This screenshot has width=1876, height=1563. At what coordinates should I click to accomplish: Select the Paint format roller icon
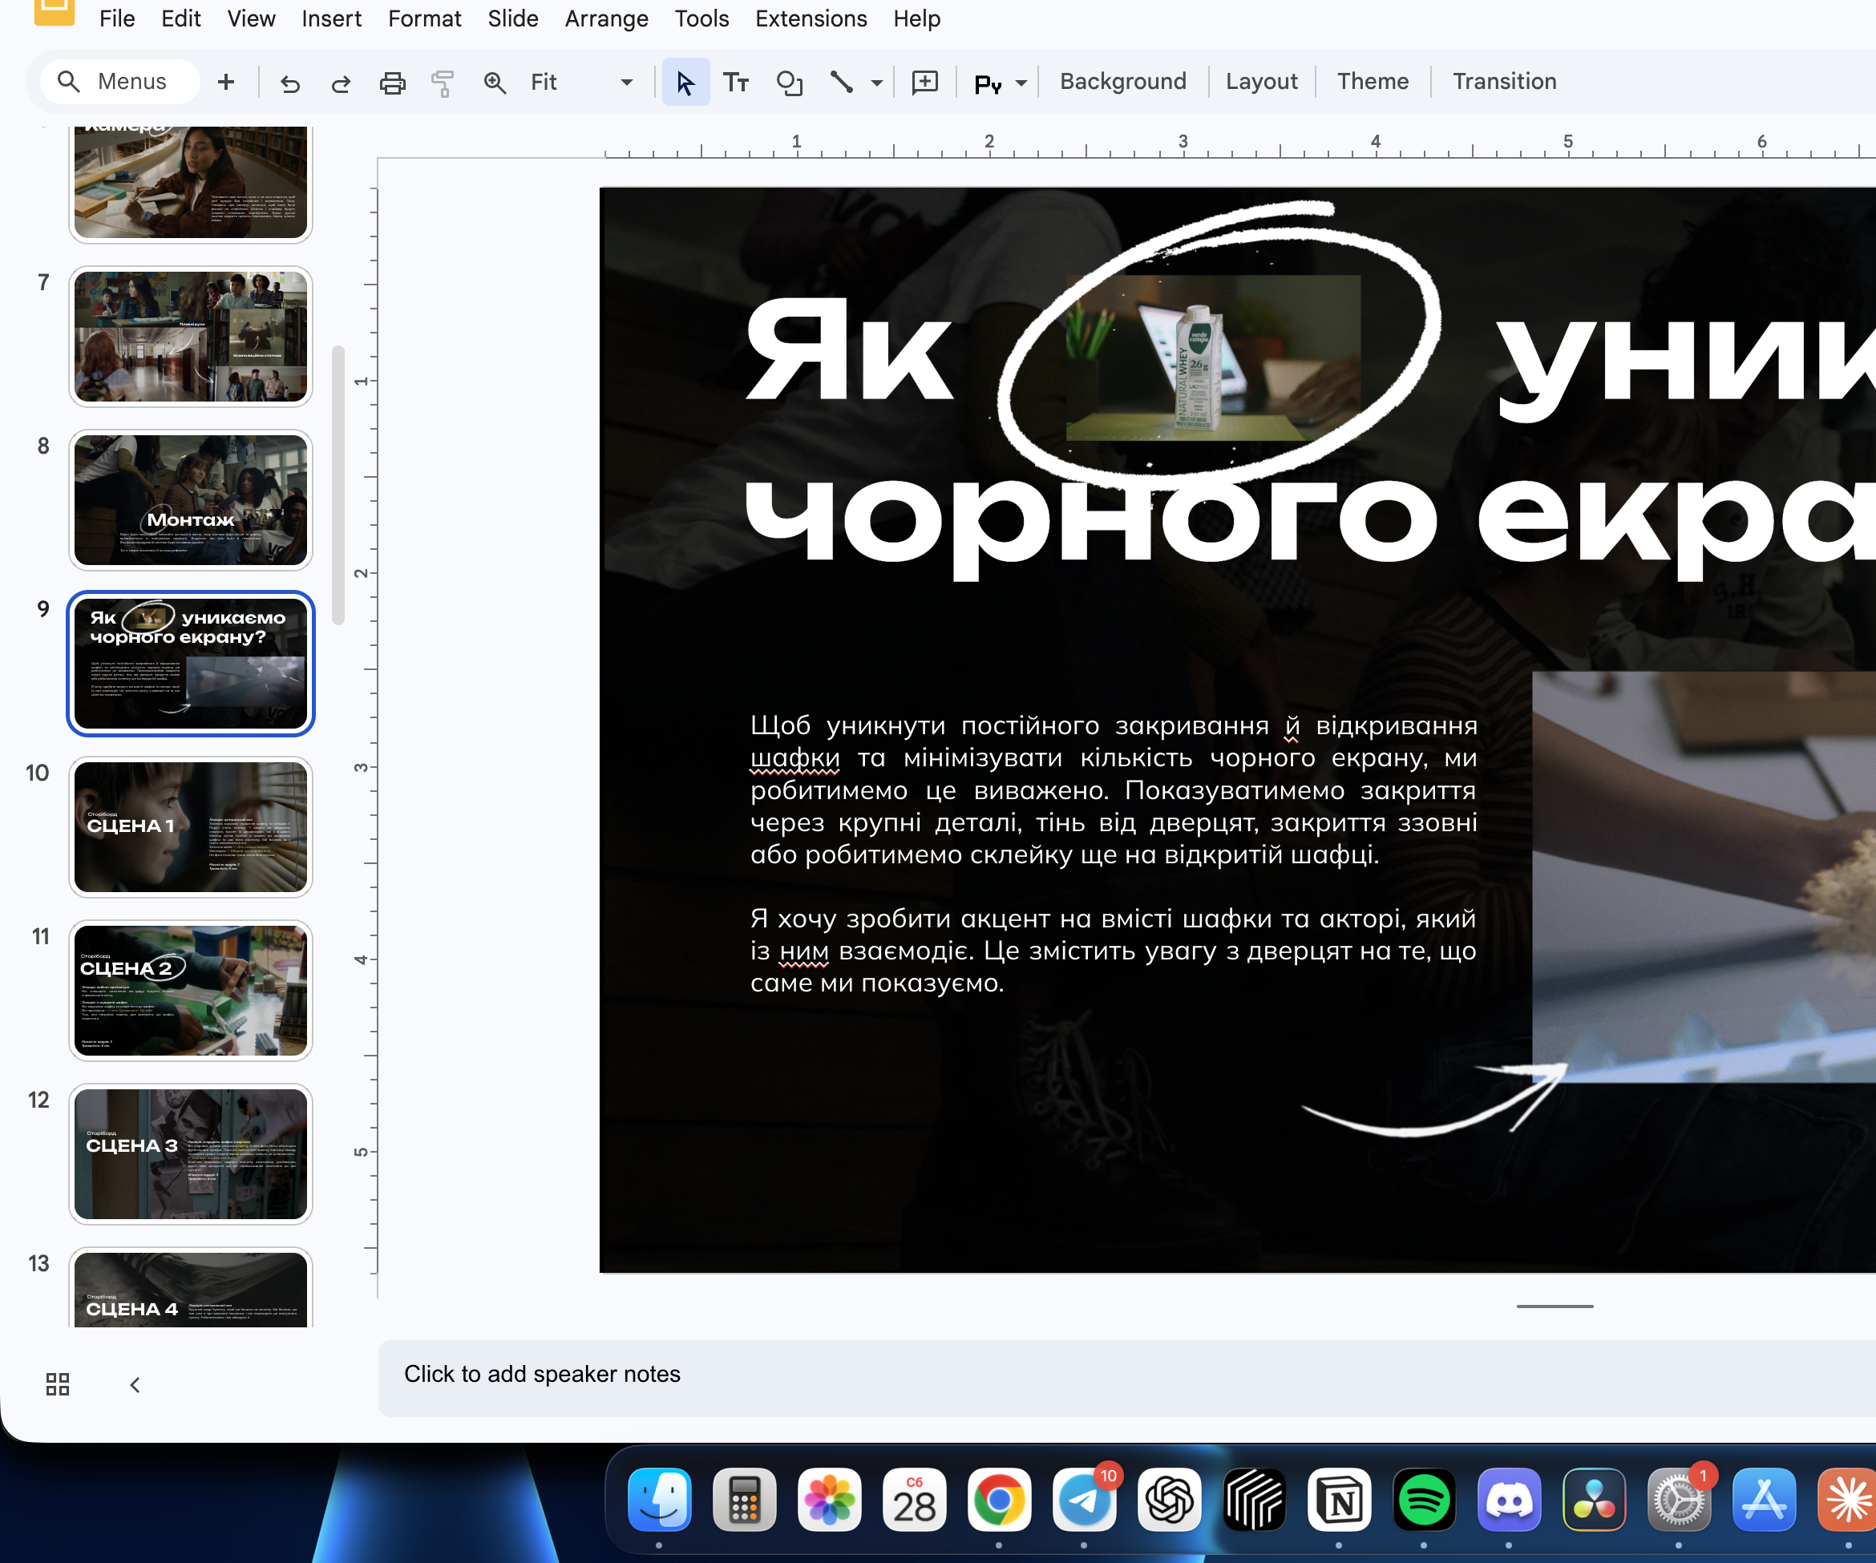443,83
